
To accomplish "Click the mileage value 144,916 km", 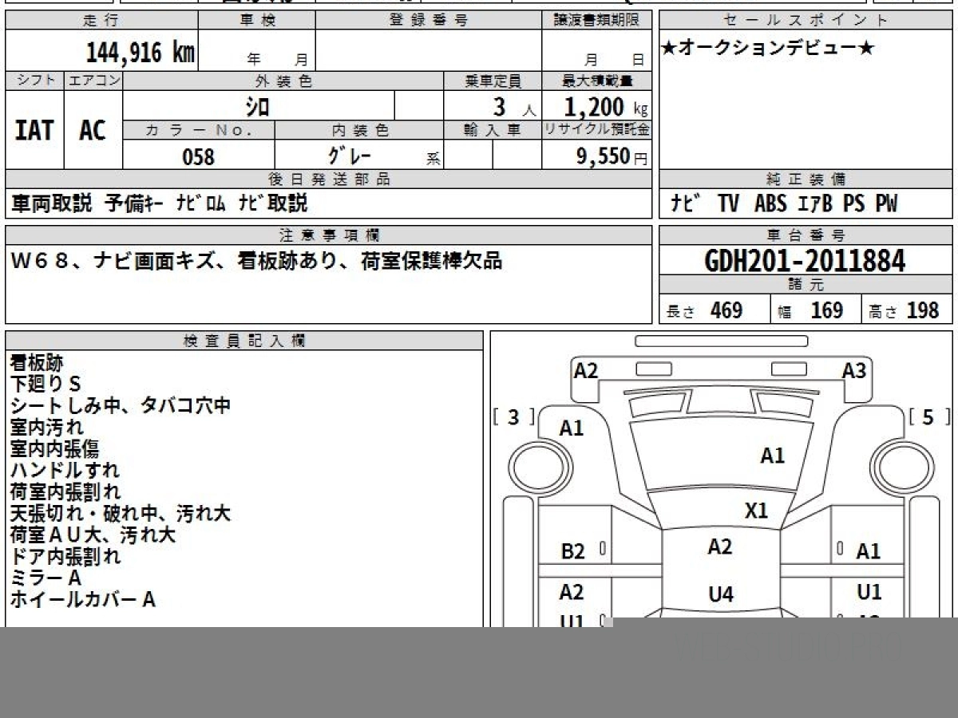I will [141, 53].
